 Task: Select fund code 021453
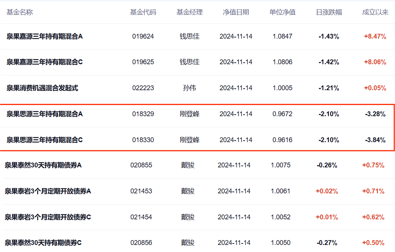click(141, 191)
